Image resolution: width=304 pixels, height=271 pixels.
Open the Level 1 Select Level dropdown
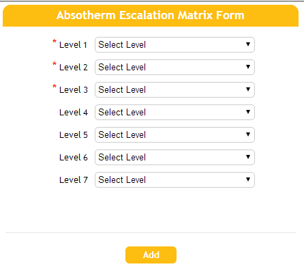174,45
